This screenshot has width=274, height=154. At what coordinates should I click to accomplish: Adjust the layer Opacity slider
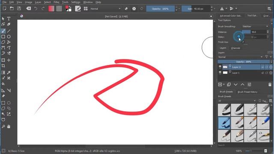[x=244, y=62]
